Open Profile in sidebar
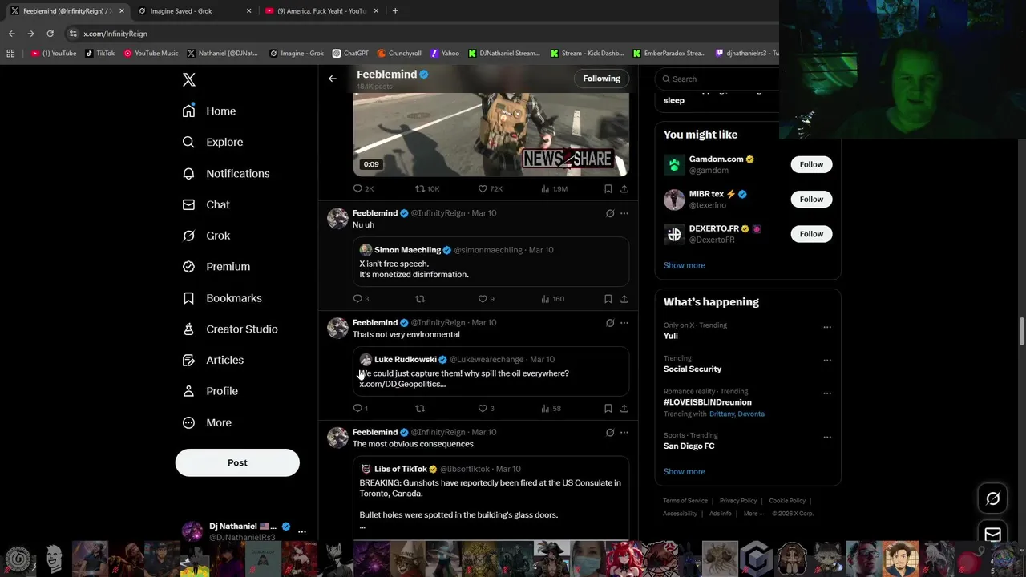1026x577 pixels. point(210,391)
